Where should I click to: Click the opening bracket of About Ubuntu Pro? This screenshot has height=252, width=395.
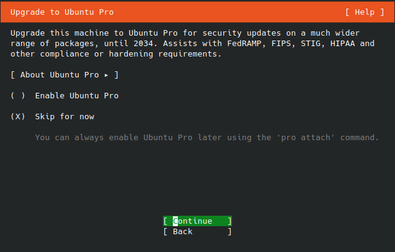tap(12, 75)
